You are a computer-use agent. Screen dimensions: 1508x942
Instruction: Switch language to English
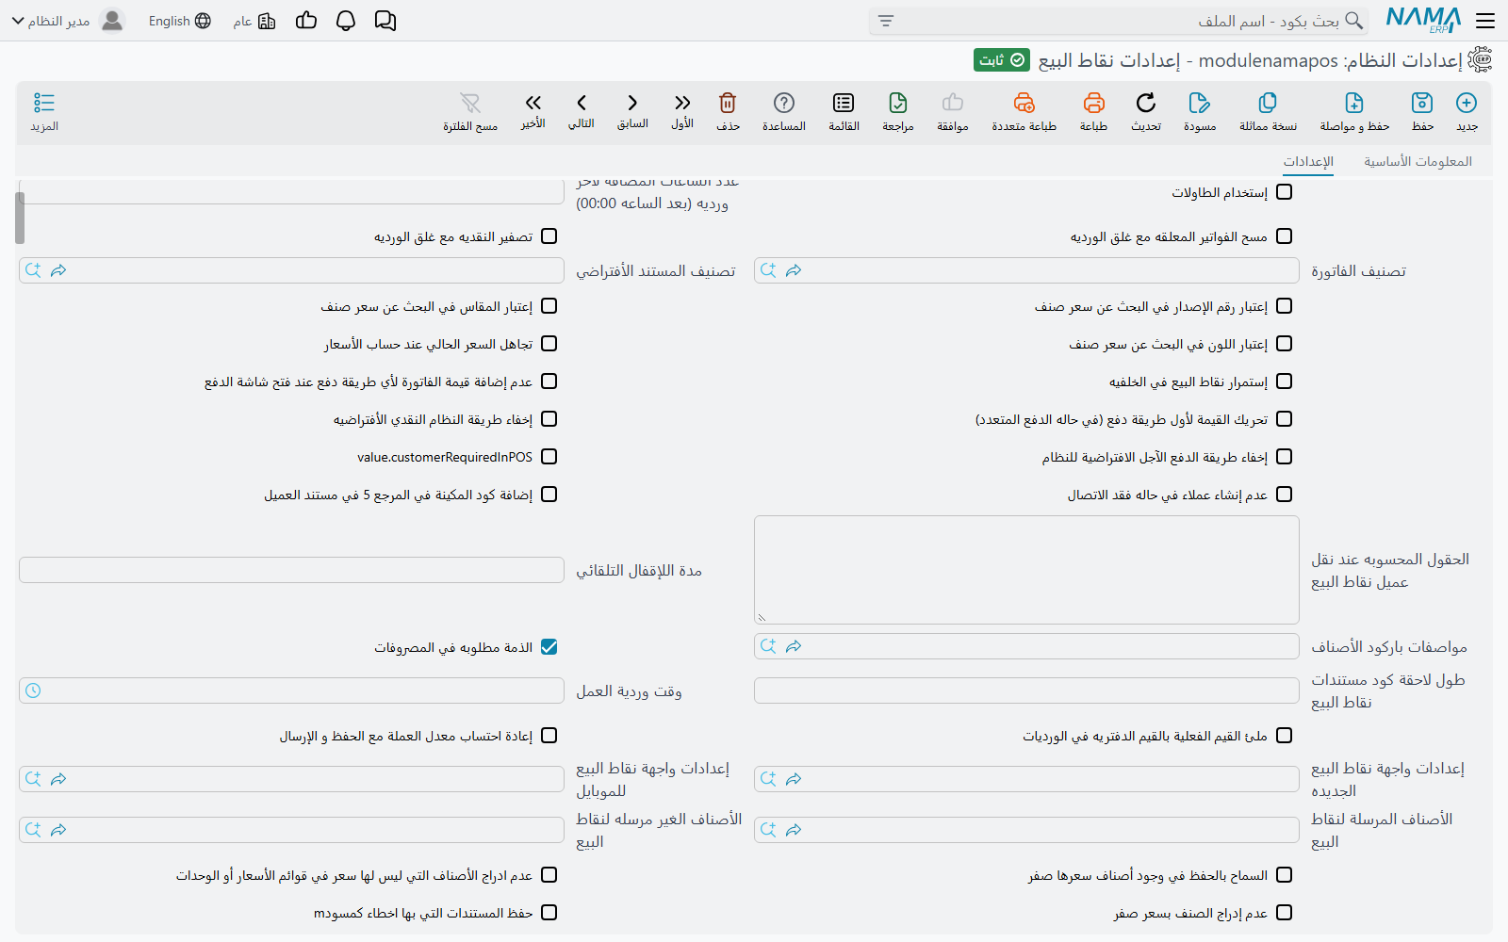tap(179, 21)
